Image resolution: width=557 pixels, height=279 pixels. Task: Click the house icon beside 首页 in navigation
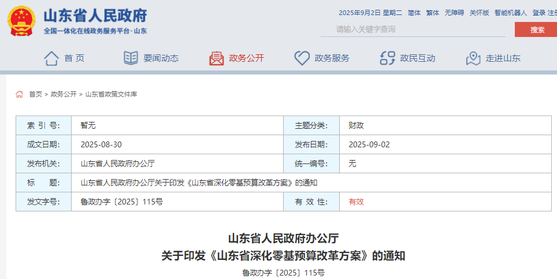coord(51,58)
